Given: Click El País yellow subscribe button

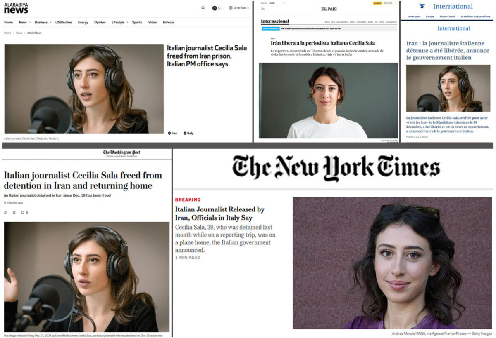Looking at the screenshot, I should [x=377, y=3].
